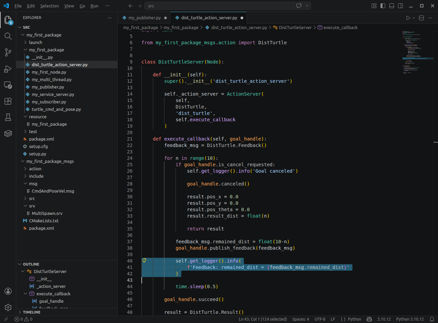Collapse the my_first_package_msgs folder
Screen dimensions: 438x323
point(67,161)
